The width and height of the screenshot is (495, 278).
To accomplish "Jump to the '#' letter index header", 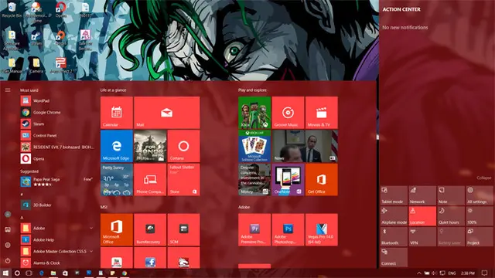I will (x=22, y=194).
